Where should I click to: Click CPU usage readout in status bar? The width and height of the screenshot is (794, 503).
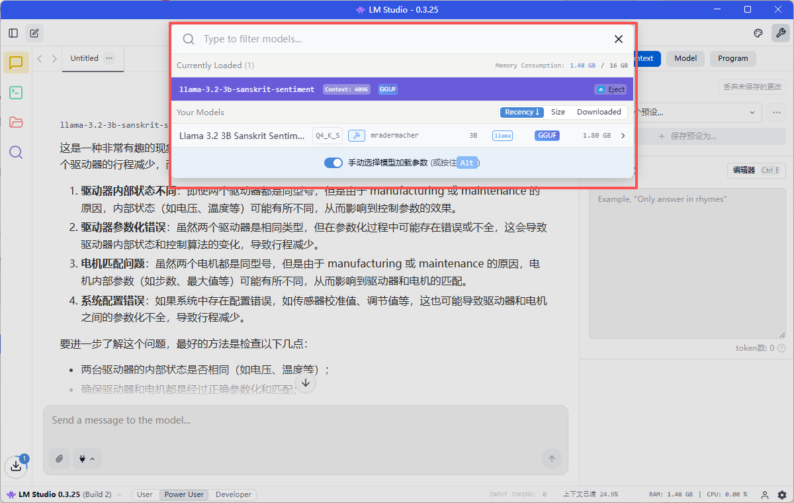726,494
